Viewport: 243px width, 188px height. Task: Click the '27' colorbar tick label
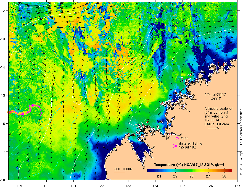[x=208, y=176]
